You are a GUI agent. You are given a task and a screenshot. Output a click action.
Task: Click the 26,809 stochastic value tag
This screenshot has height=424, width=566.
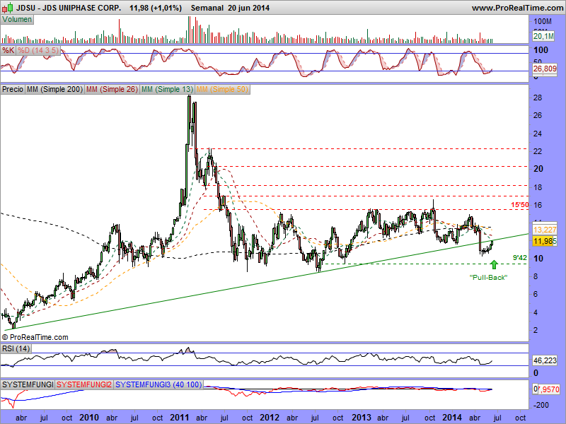click(545, 69)
